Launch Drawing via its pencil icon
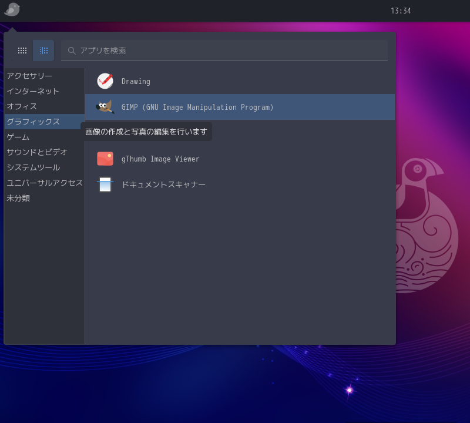This screenshot has height=423, width=470. coord(105,81)
